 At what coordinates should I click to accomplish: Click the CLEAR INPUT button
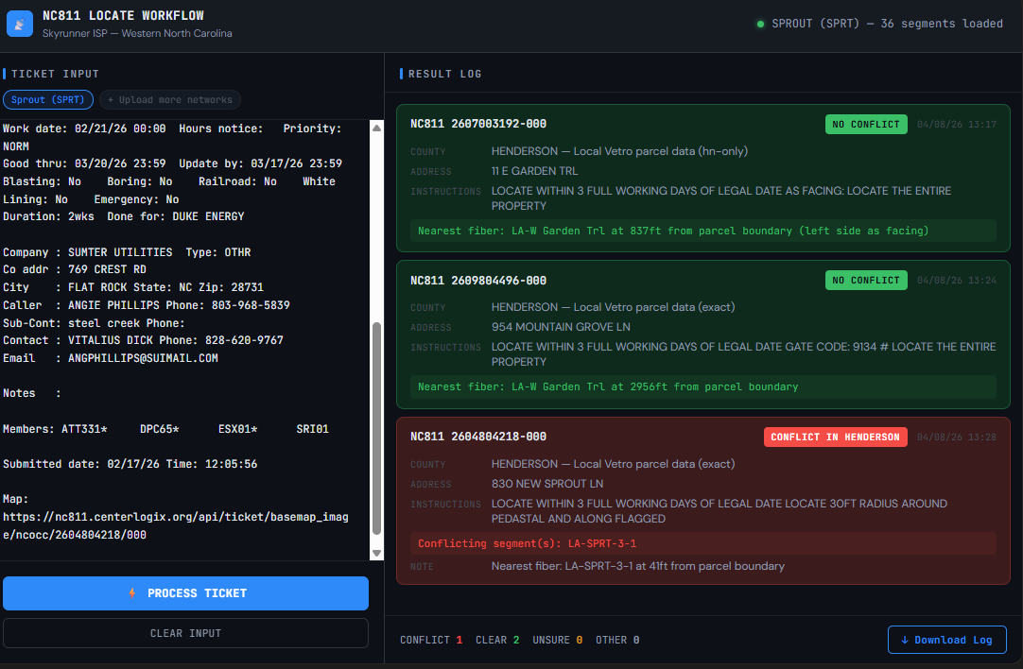click(185, 633)
